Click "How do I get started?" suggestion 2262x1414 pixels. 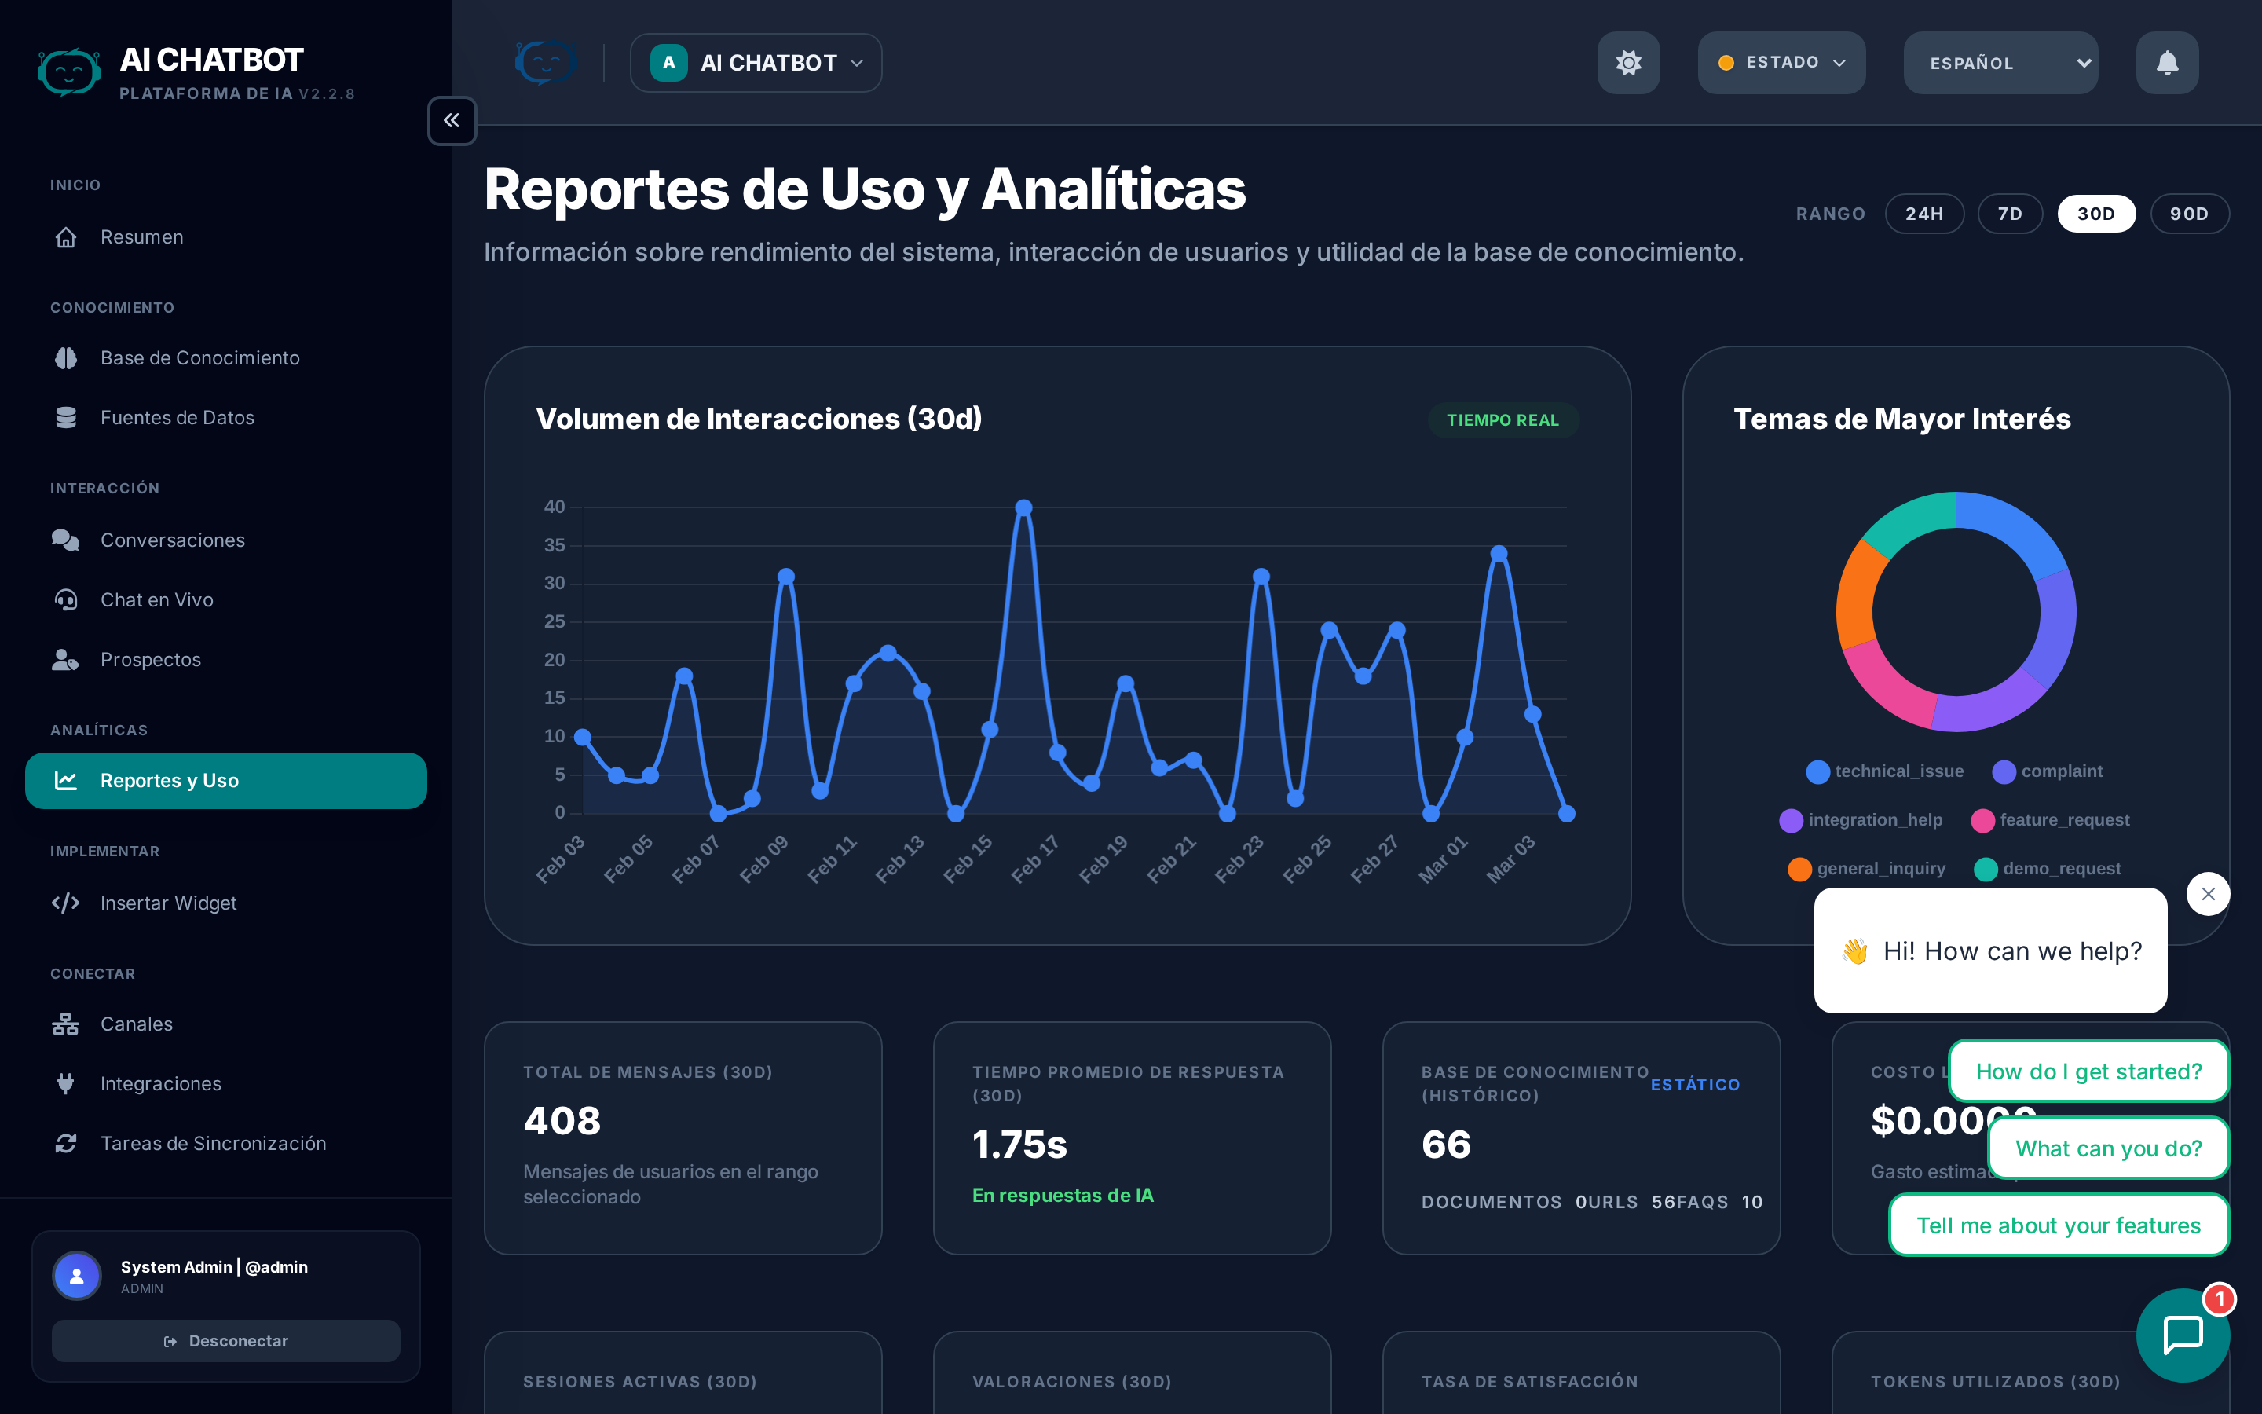(2088, 1071)
